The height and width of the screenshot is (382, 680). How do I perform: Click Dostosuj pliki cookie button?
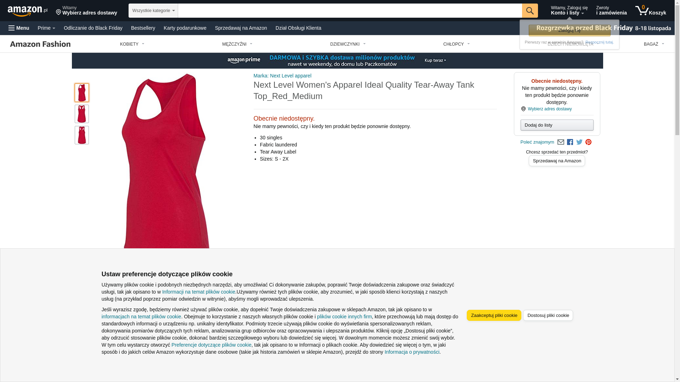(548, 316)
